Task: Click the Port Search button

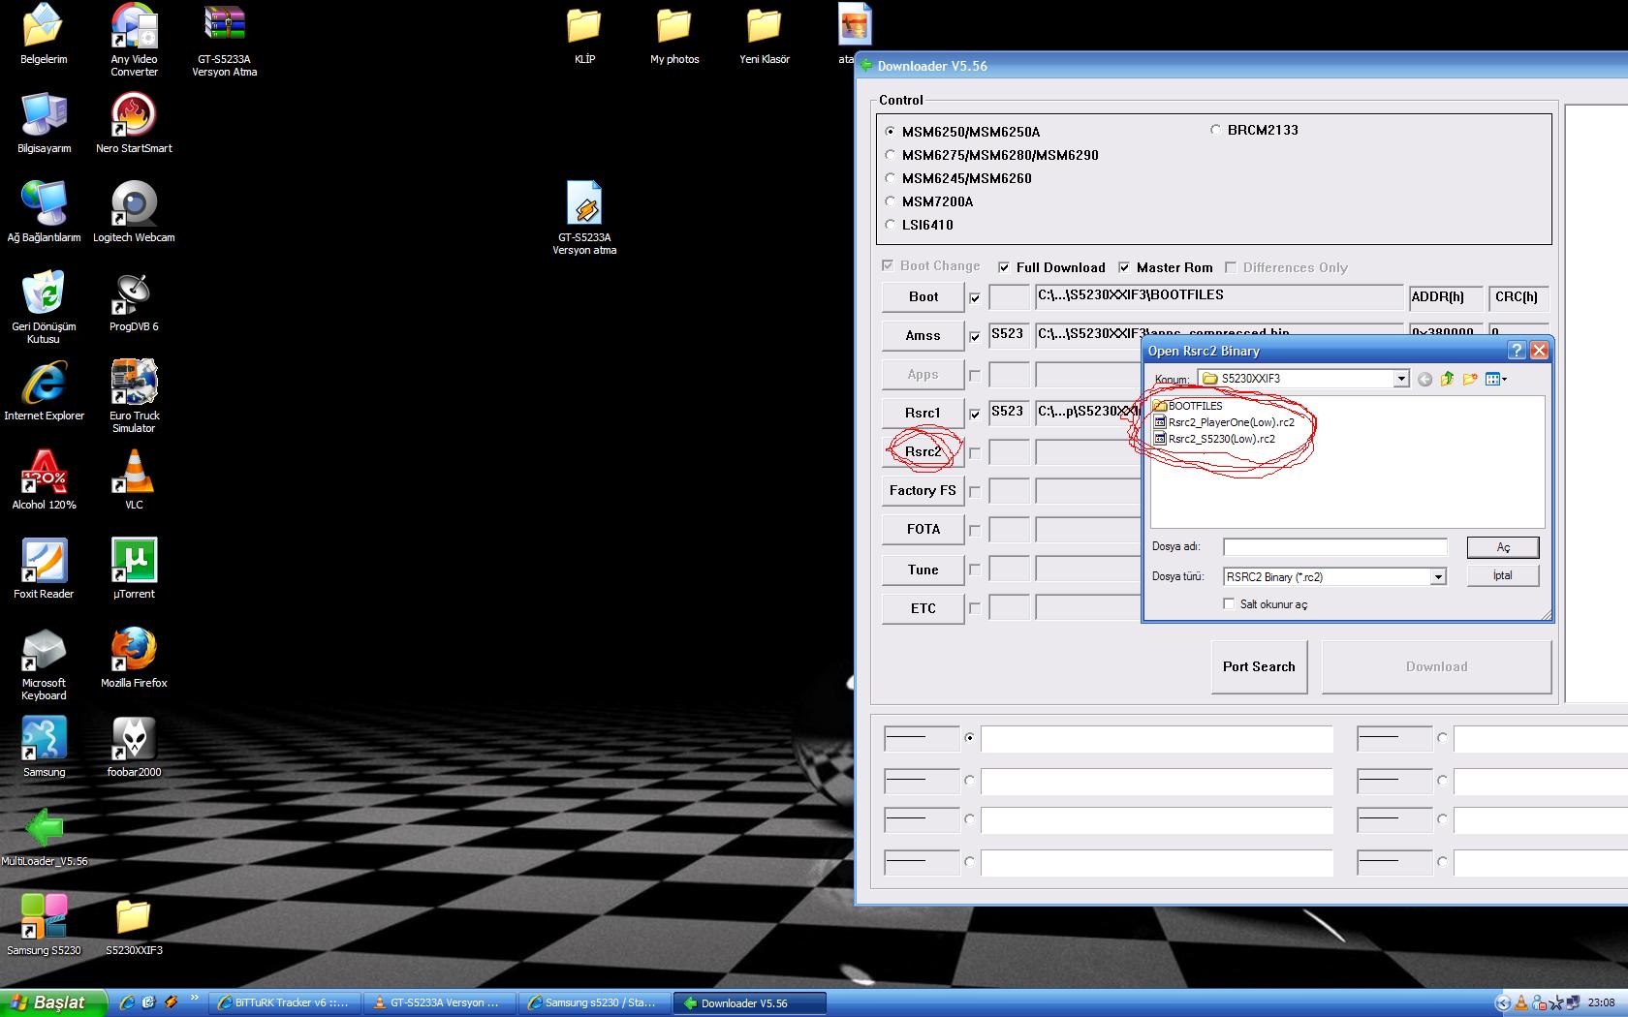Action: [x=1259, y=667]
